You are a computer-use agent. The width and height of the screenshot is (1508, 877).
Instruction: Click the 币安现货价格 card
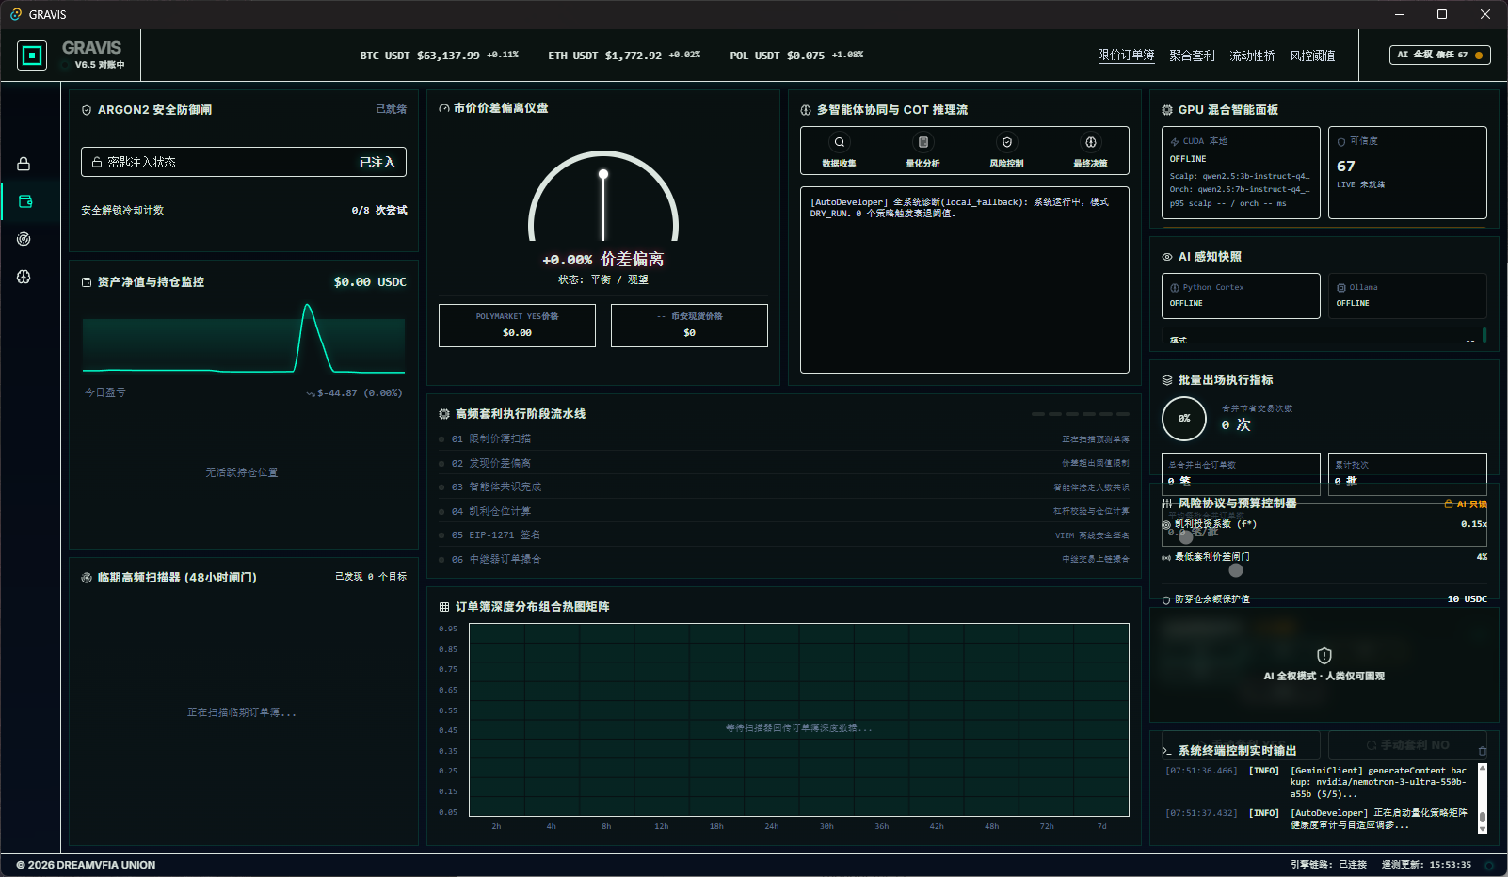point(689,325)
